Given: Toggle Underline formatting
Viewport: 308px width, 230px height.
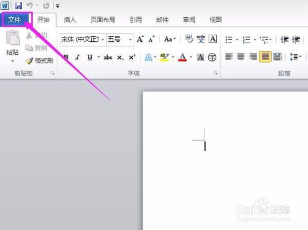Looking at the screenshot, I should point(90,57).
